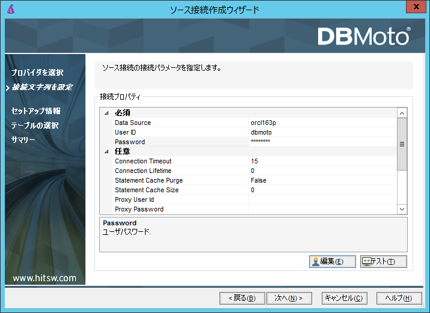Click scroll down arrow of property grid
The width and height of the screenshot is (430, 313).
point(402,209)
